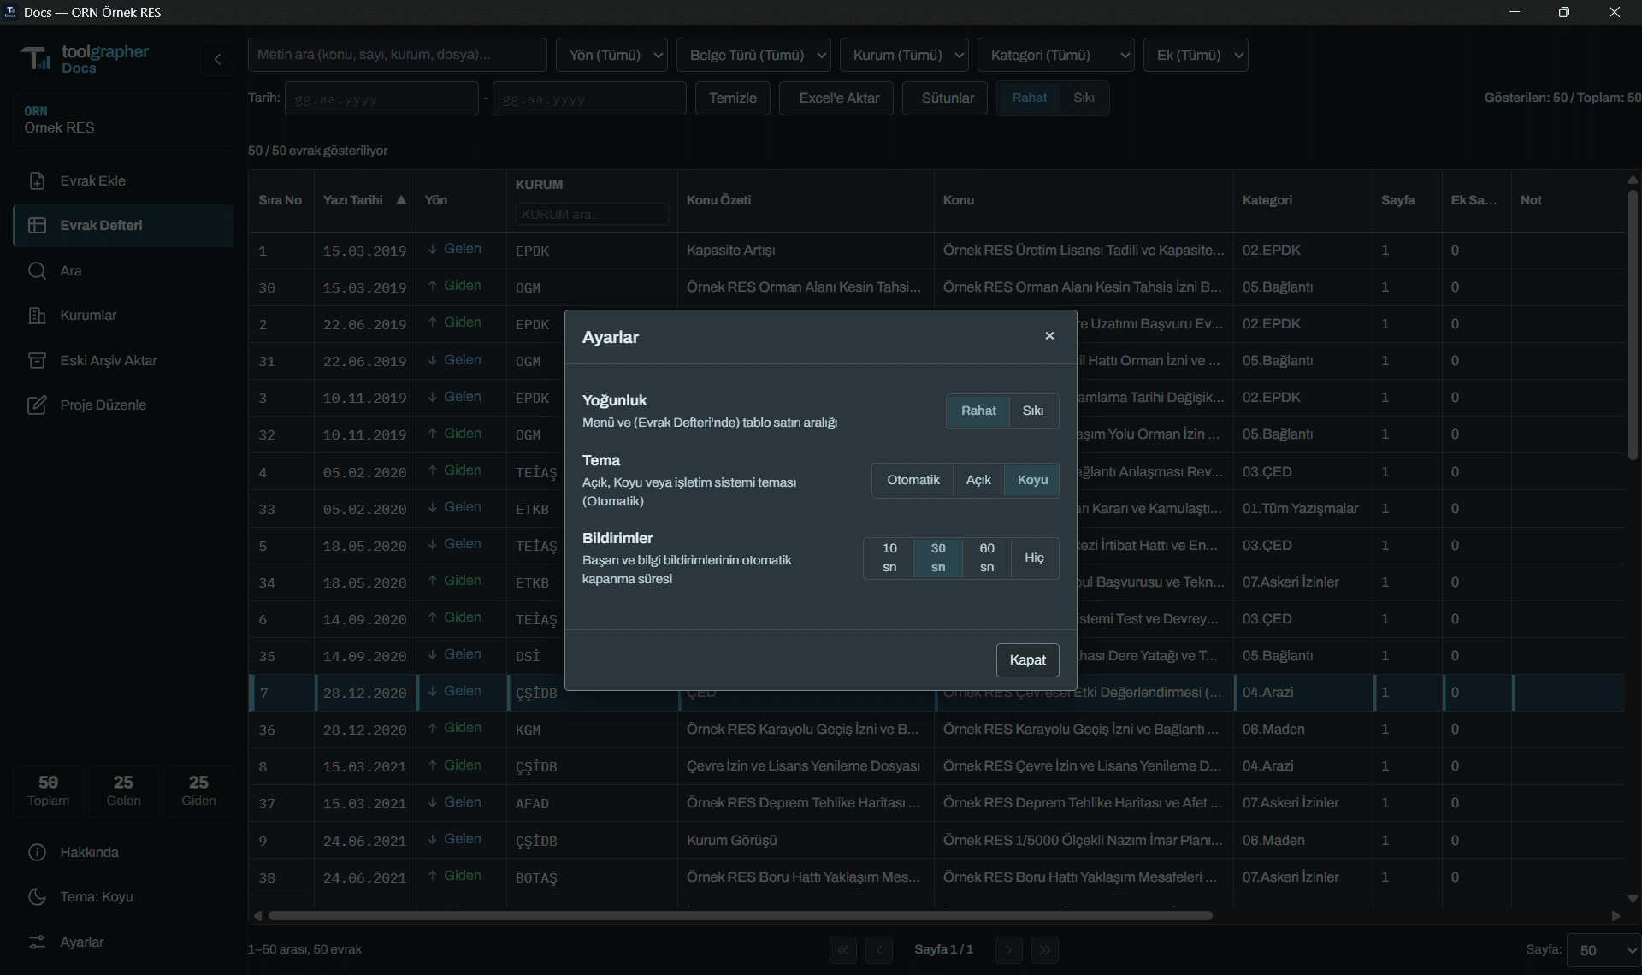Click the Tema: Koyu moon icon
This screenshot has height=975, width=1642.
(x=37, y=896)
